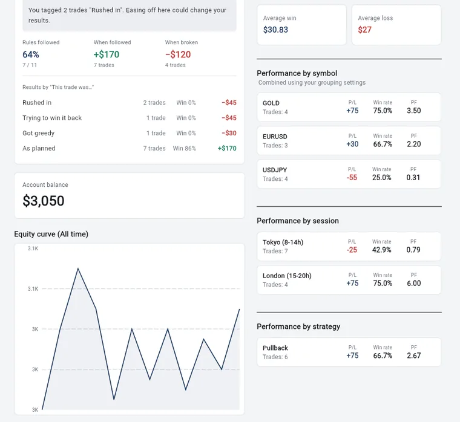Click the When broken -$120 value
Viewport: 460px width, 422px height.
178,54
